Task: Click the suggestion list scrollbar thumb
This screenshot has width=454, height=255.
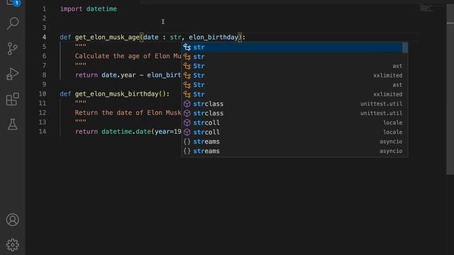Action: click(405, 47)
